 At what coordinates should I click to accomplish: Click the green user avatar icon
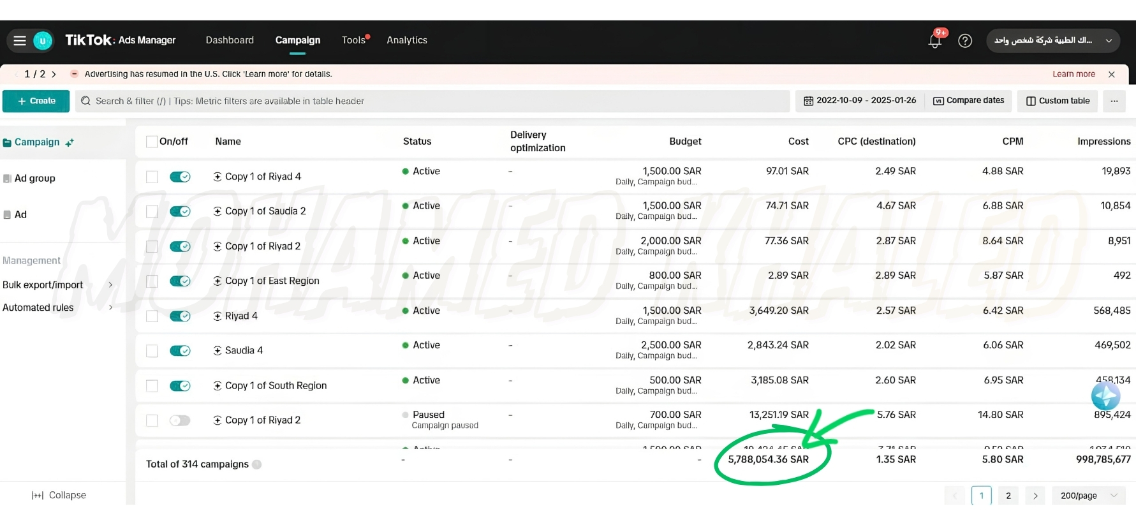tap(43, 41)
